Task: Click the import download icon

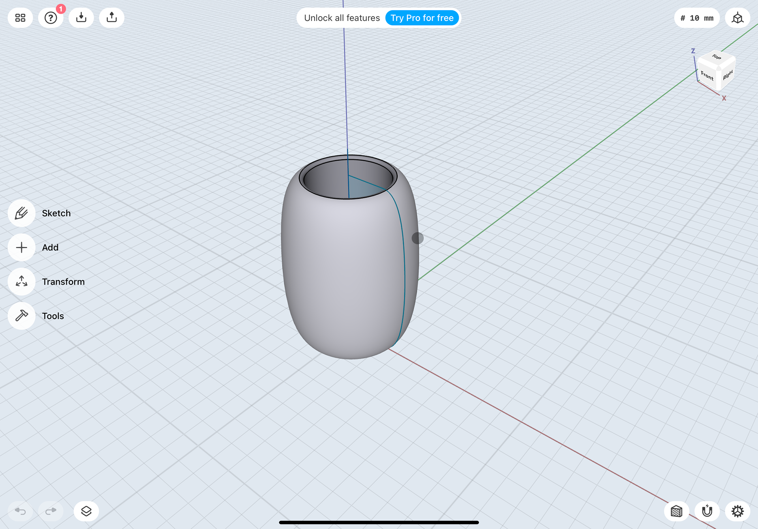Action: [x=81, y=18]
